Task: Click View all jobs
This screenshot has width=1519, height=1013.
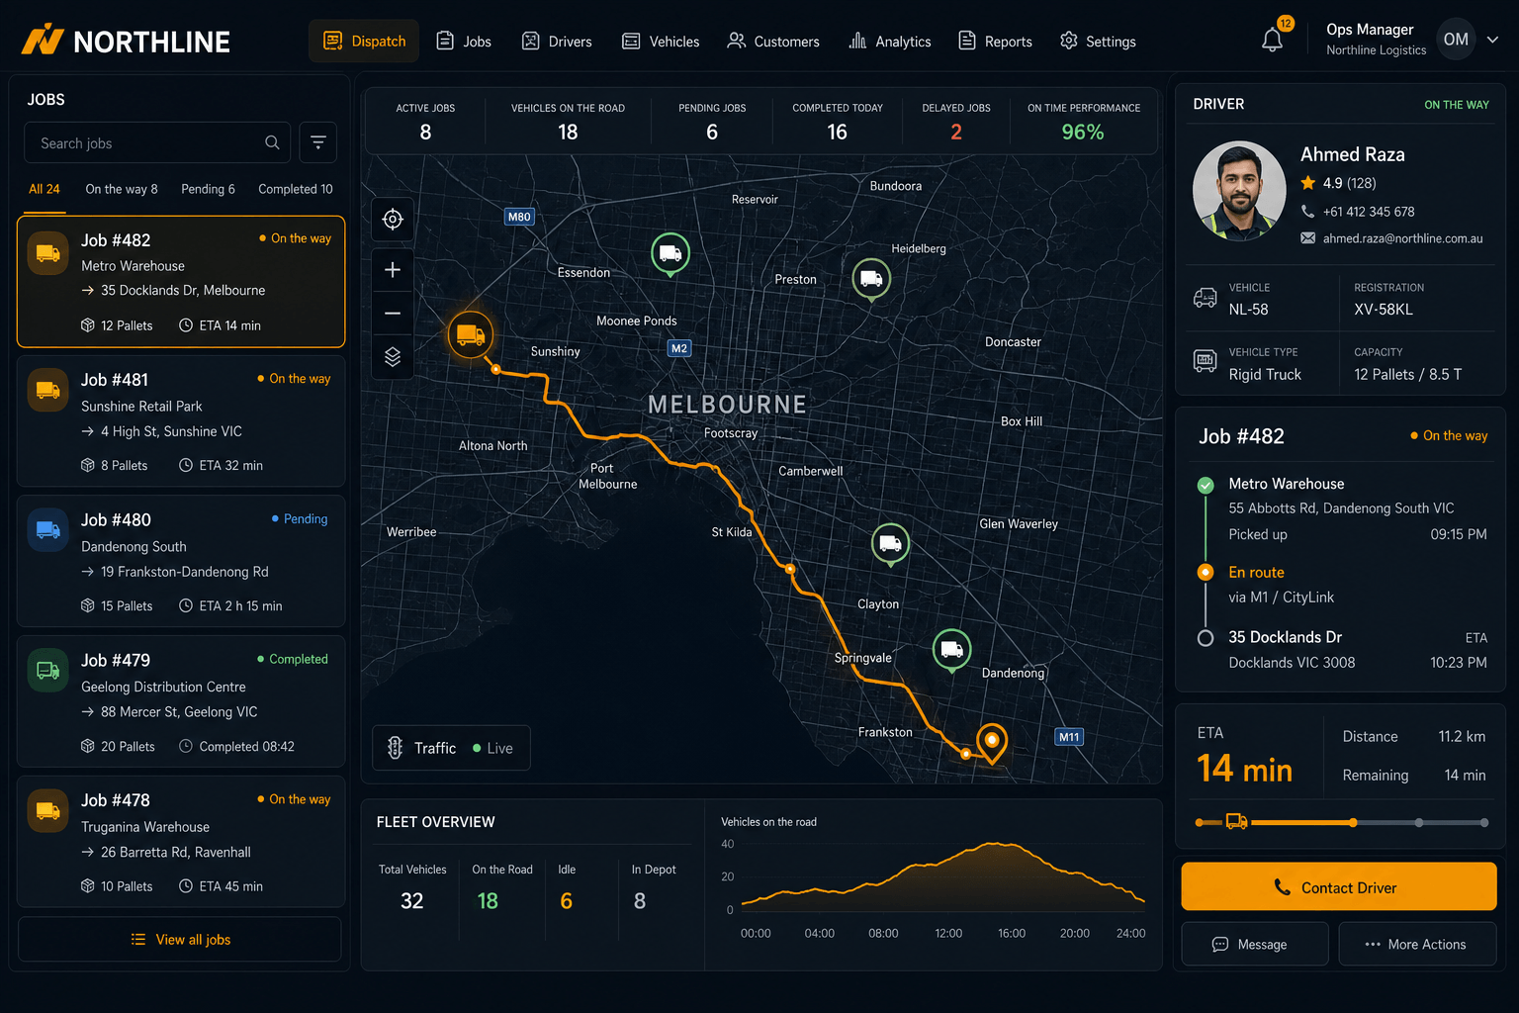Action: click(180, 940)
